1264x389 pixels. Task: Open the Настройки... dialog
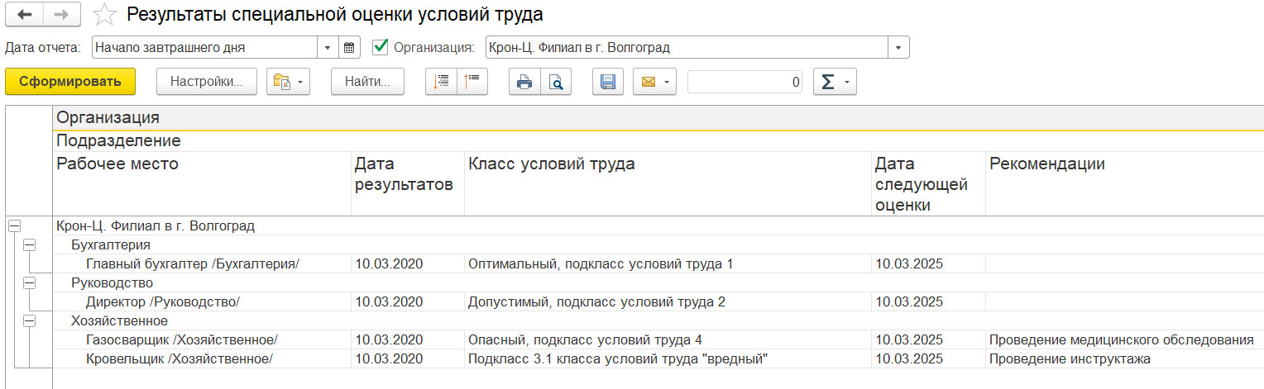pyautogui.click(x=206, y=82)
